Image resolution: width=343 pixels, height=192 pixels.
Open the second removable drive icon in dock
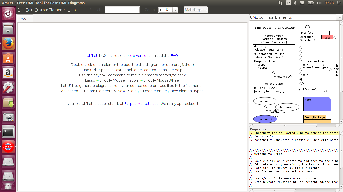[x=8, y=176]
